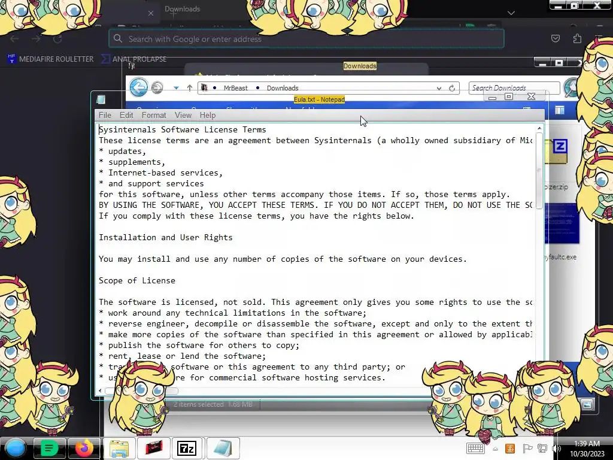This screenshot has height=460, width=613.
Task: Open the File menu in Notepad
Action: coord(105,115)
